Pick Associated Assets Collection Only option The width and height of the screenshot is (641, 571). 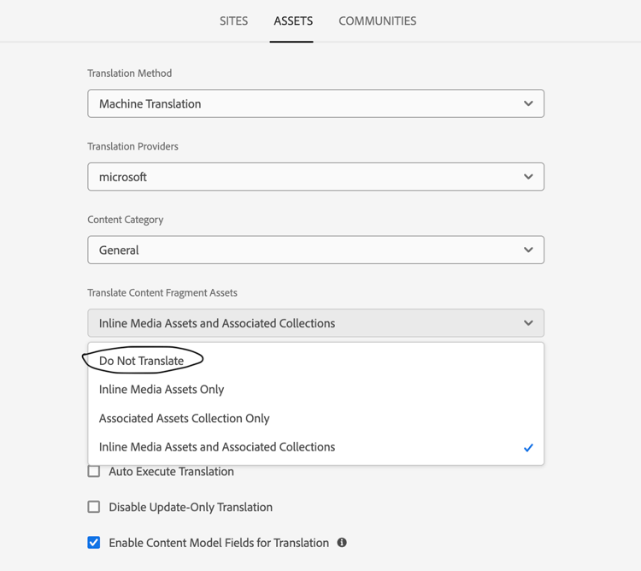[x=185, y=418]
